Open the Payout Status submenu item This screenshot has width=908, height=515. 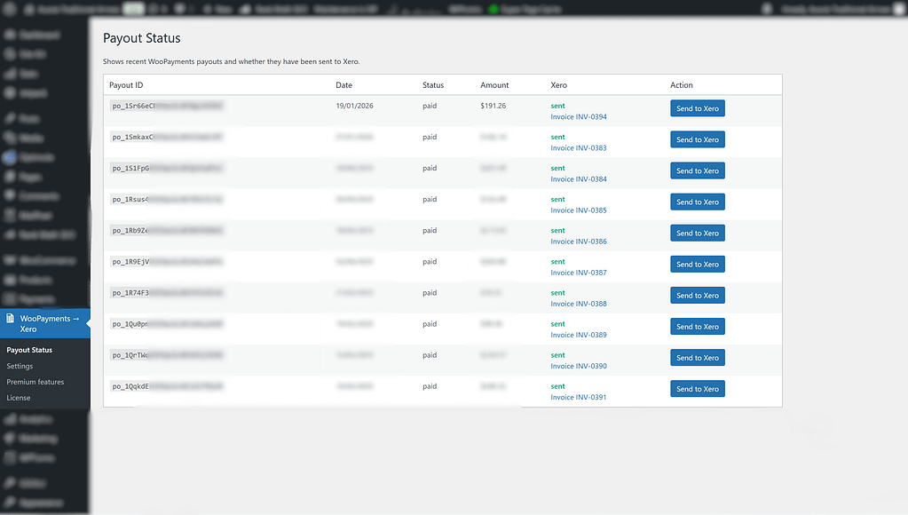pyautogui.click(x=29, y=350)
